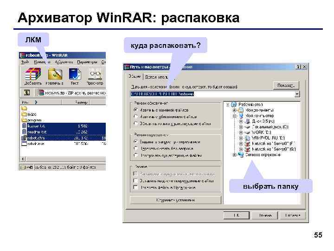Viewport: 334px width, 251px height.
Task: Select Мой компьютер icon in folder tree
Action: [241, 116]
